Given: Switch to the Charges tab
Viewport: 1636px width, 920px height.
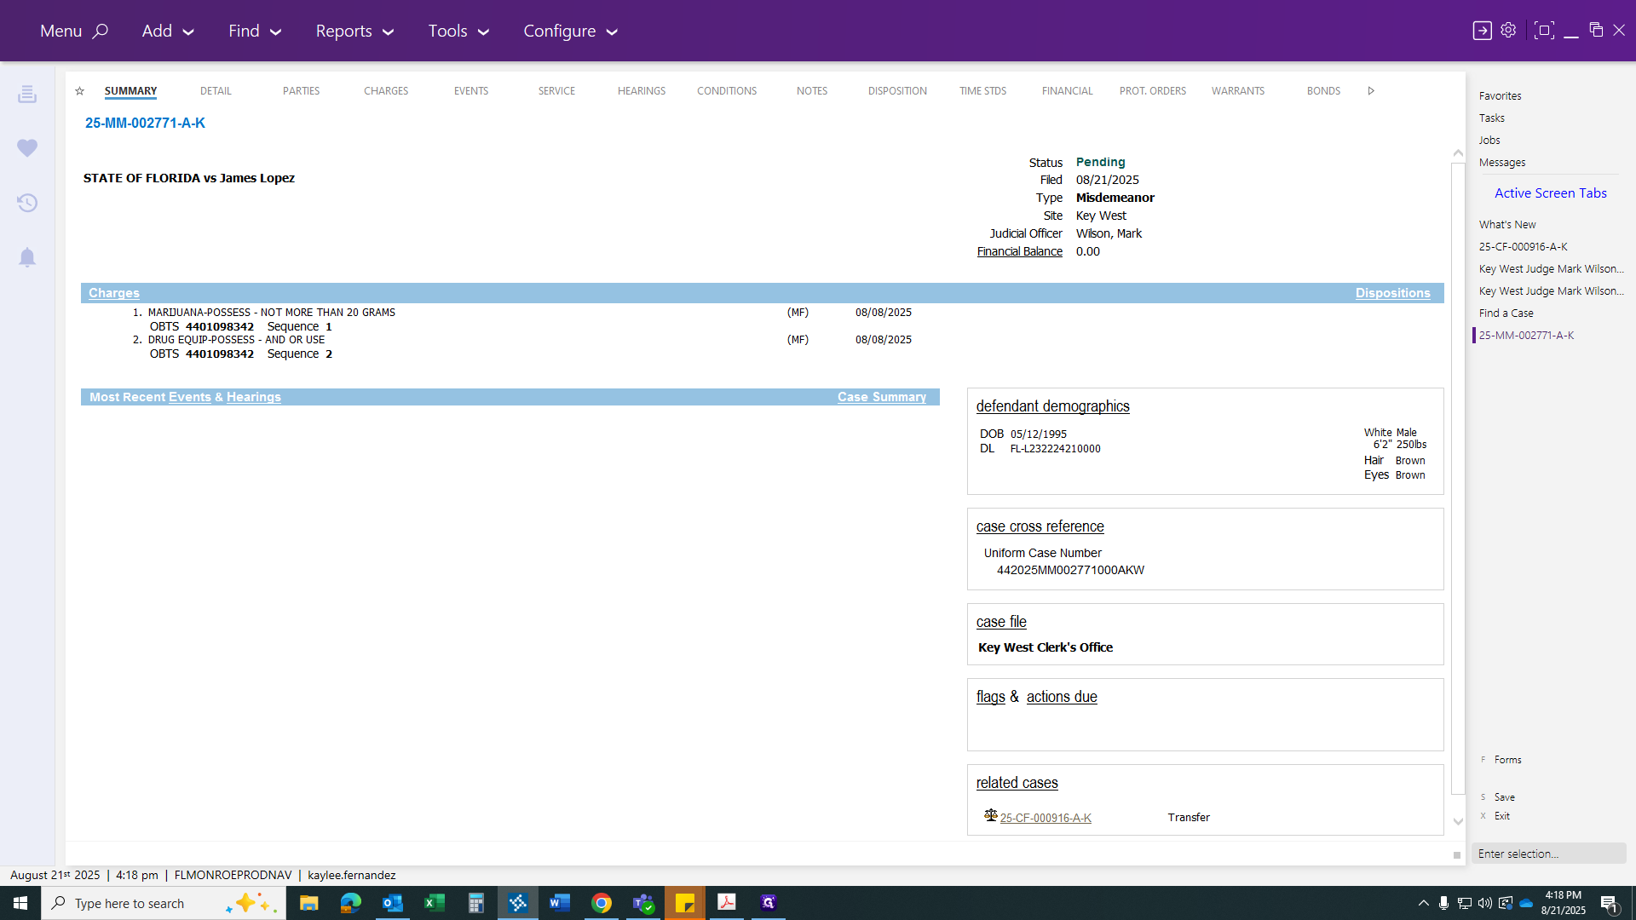Looking at the screenshot, I should click(386, 90).
